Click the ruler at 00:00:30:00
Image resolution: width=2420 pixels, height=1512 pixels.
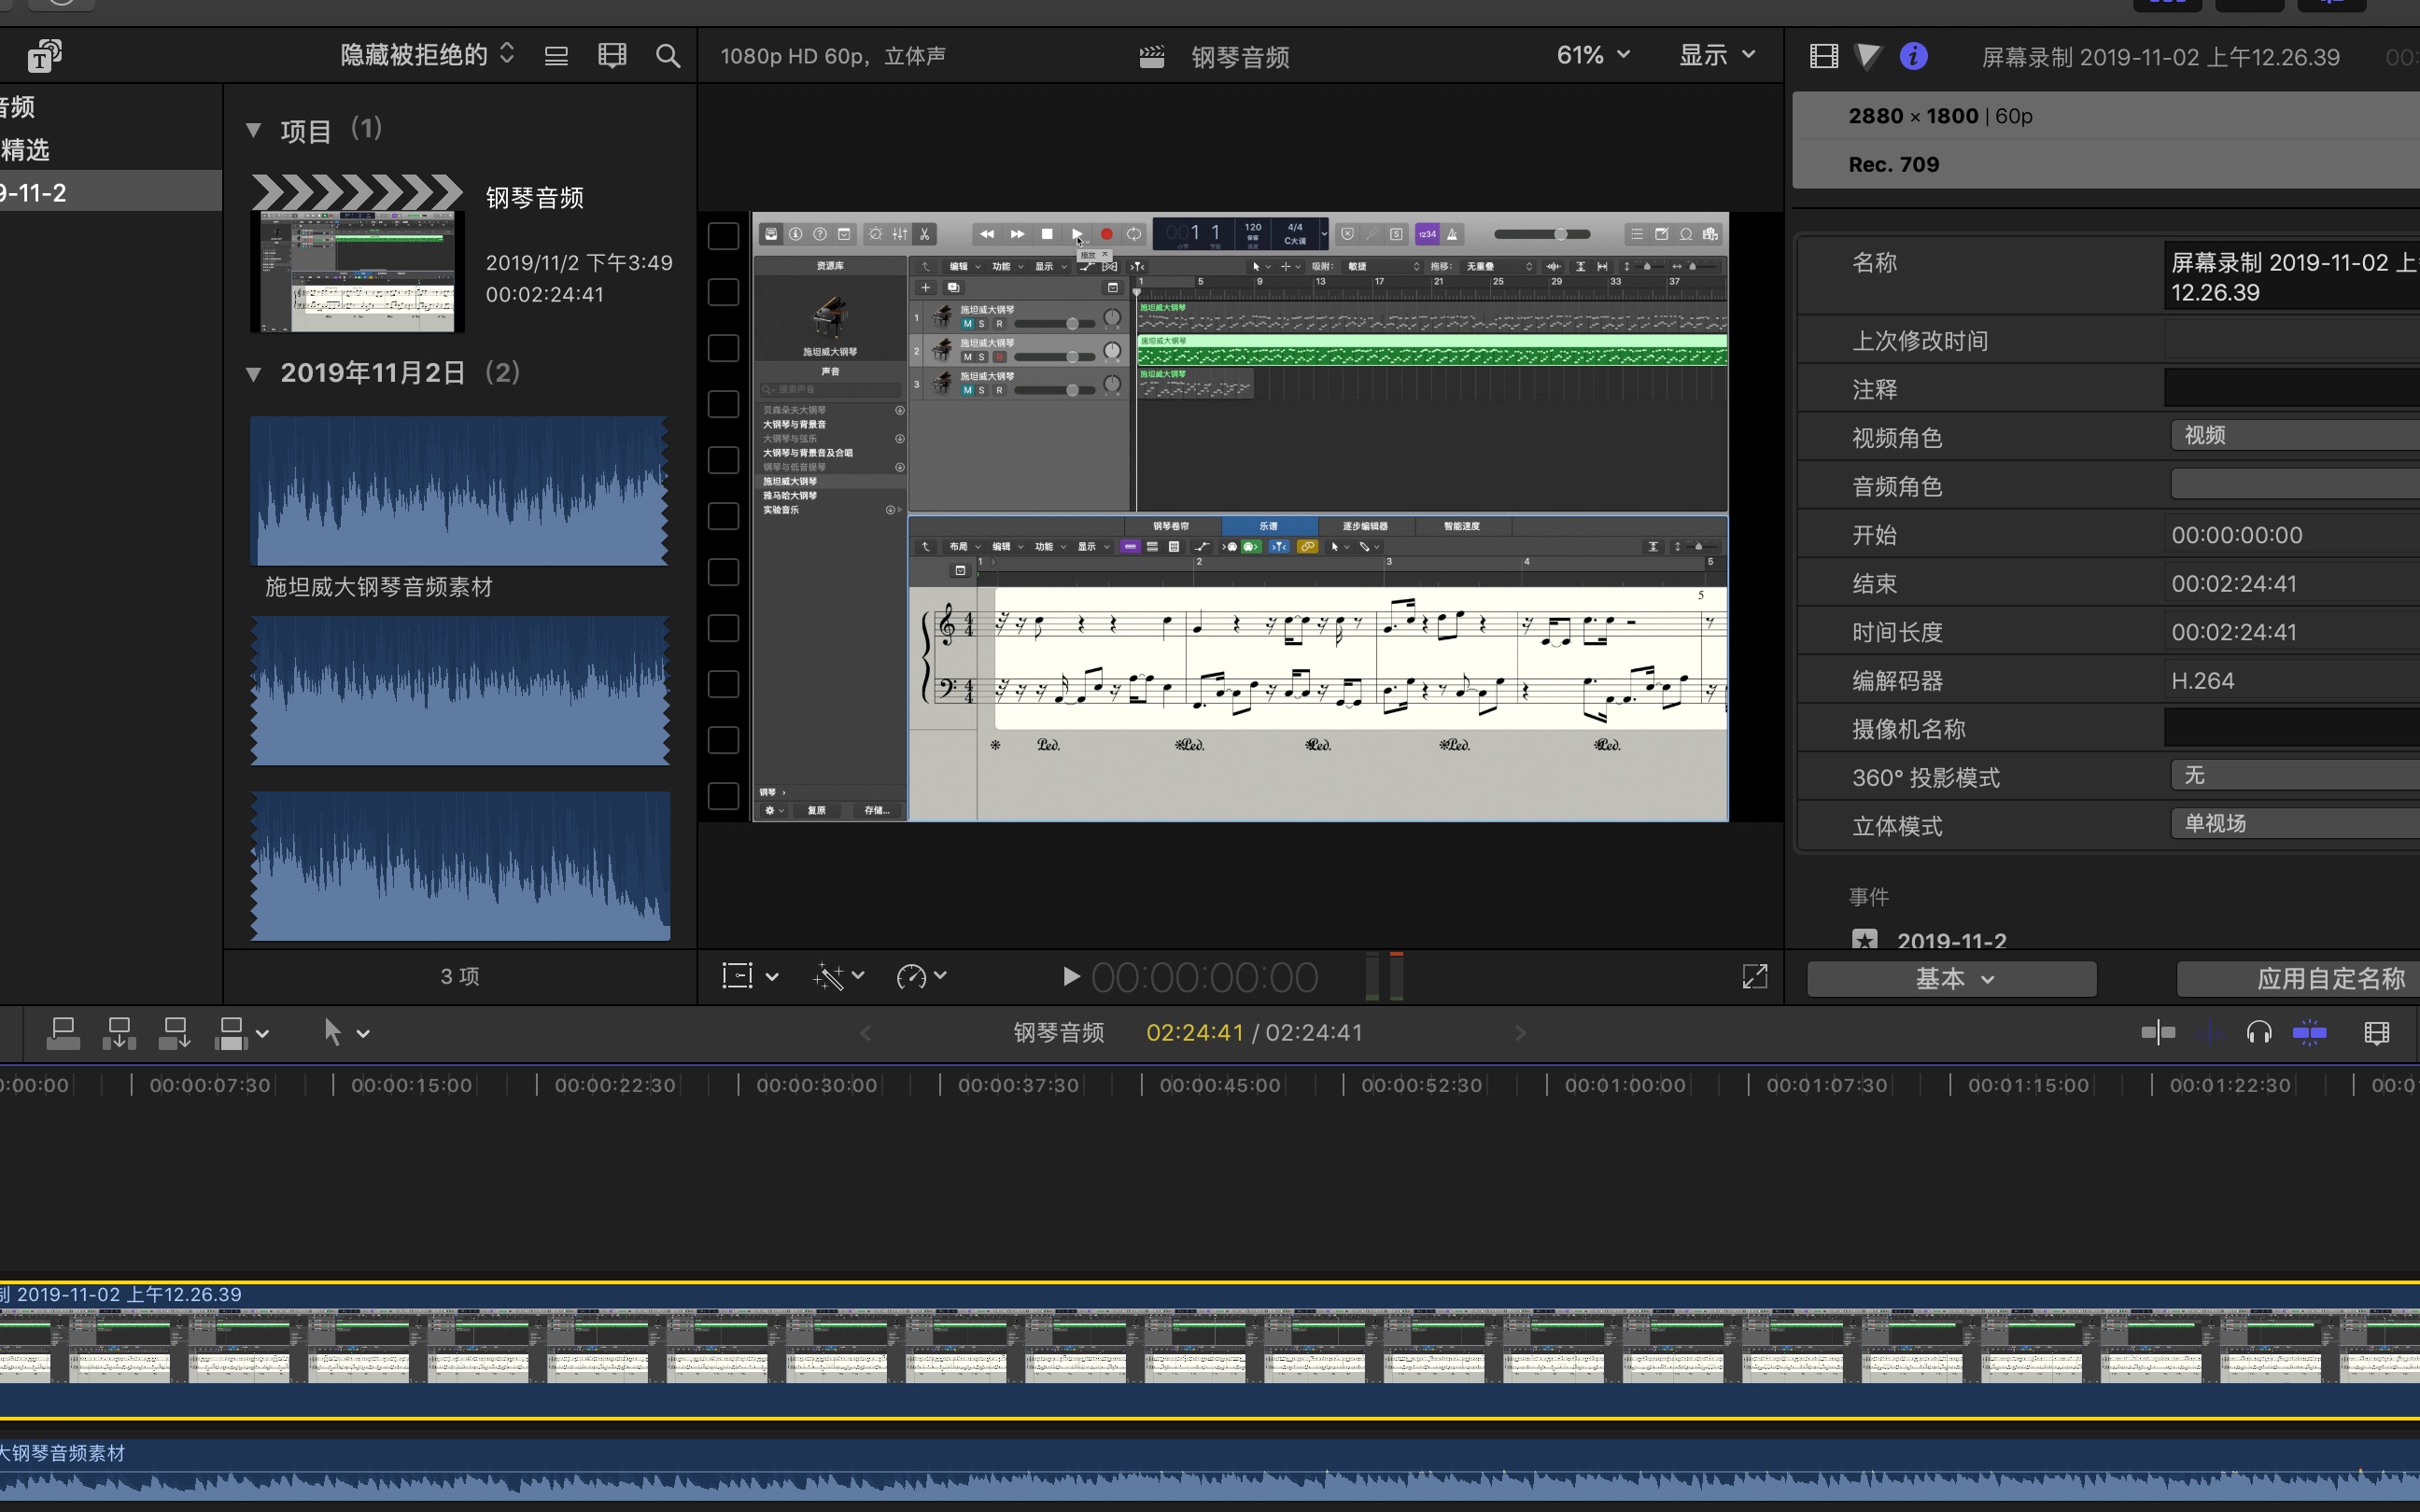pyautogui.click(x=816, y=1085)
